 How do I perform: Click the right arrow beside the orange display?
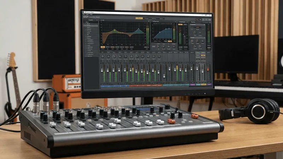[x=203, y=28]
